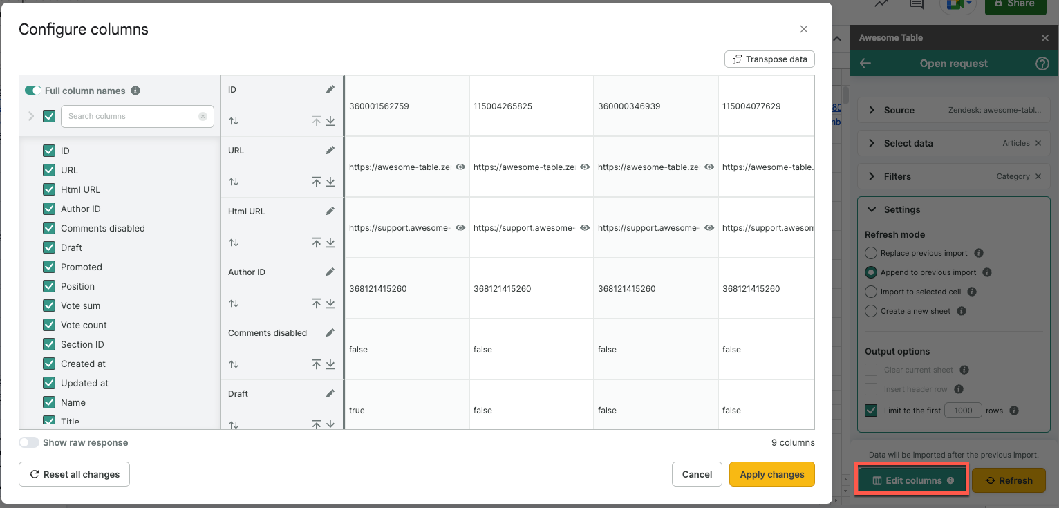The height and width of the screenshot is (508, 1059).
Task: Click the reorder arrows under Author ID
Action: coord(234,303)
